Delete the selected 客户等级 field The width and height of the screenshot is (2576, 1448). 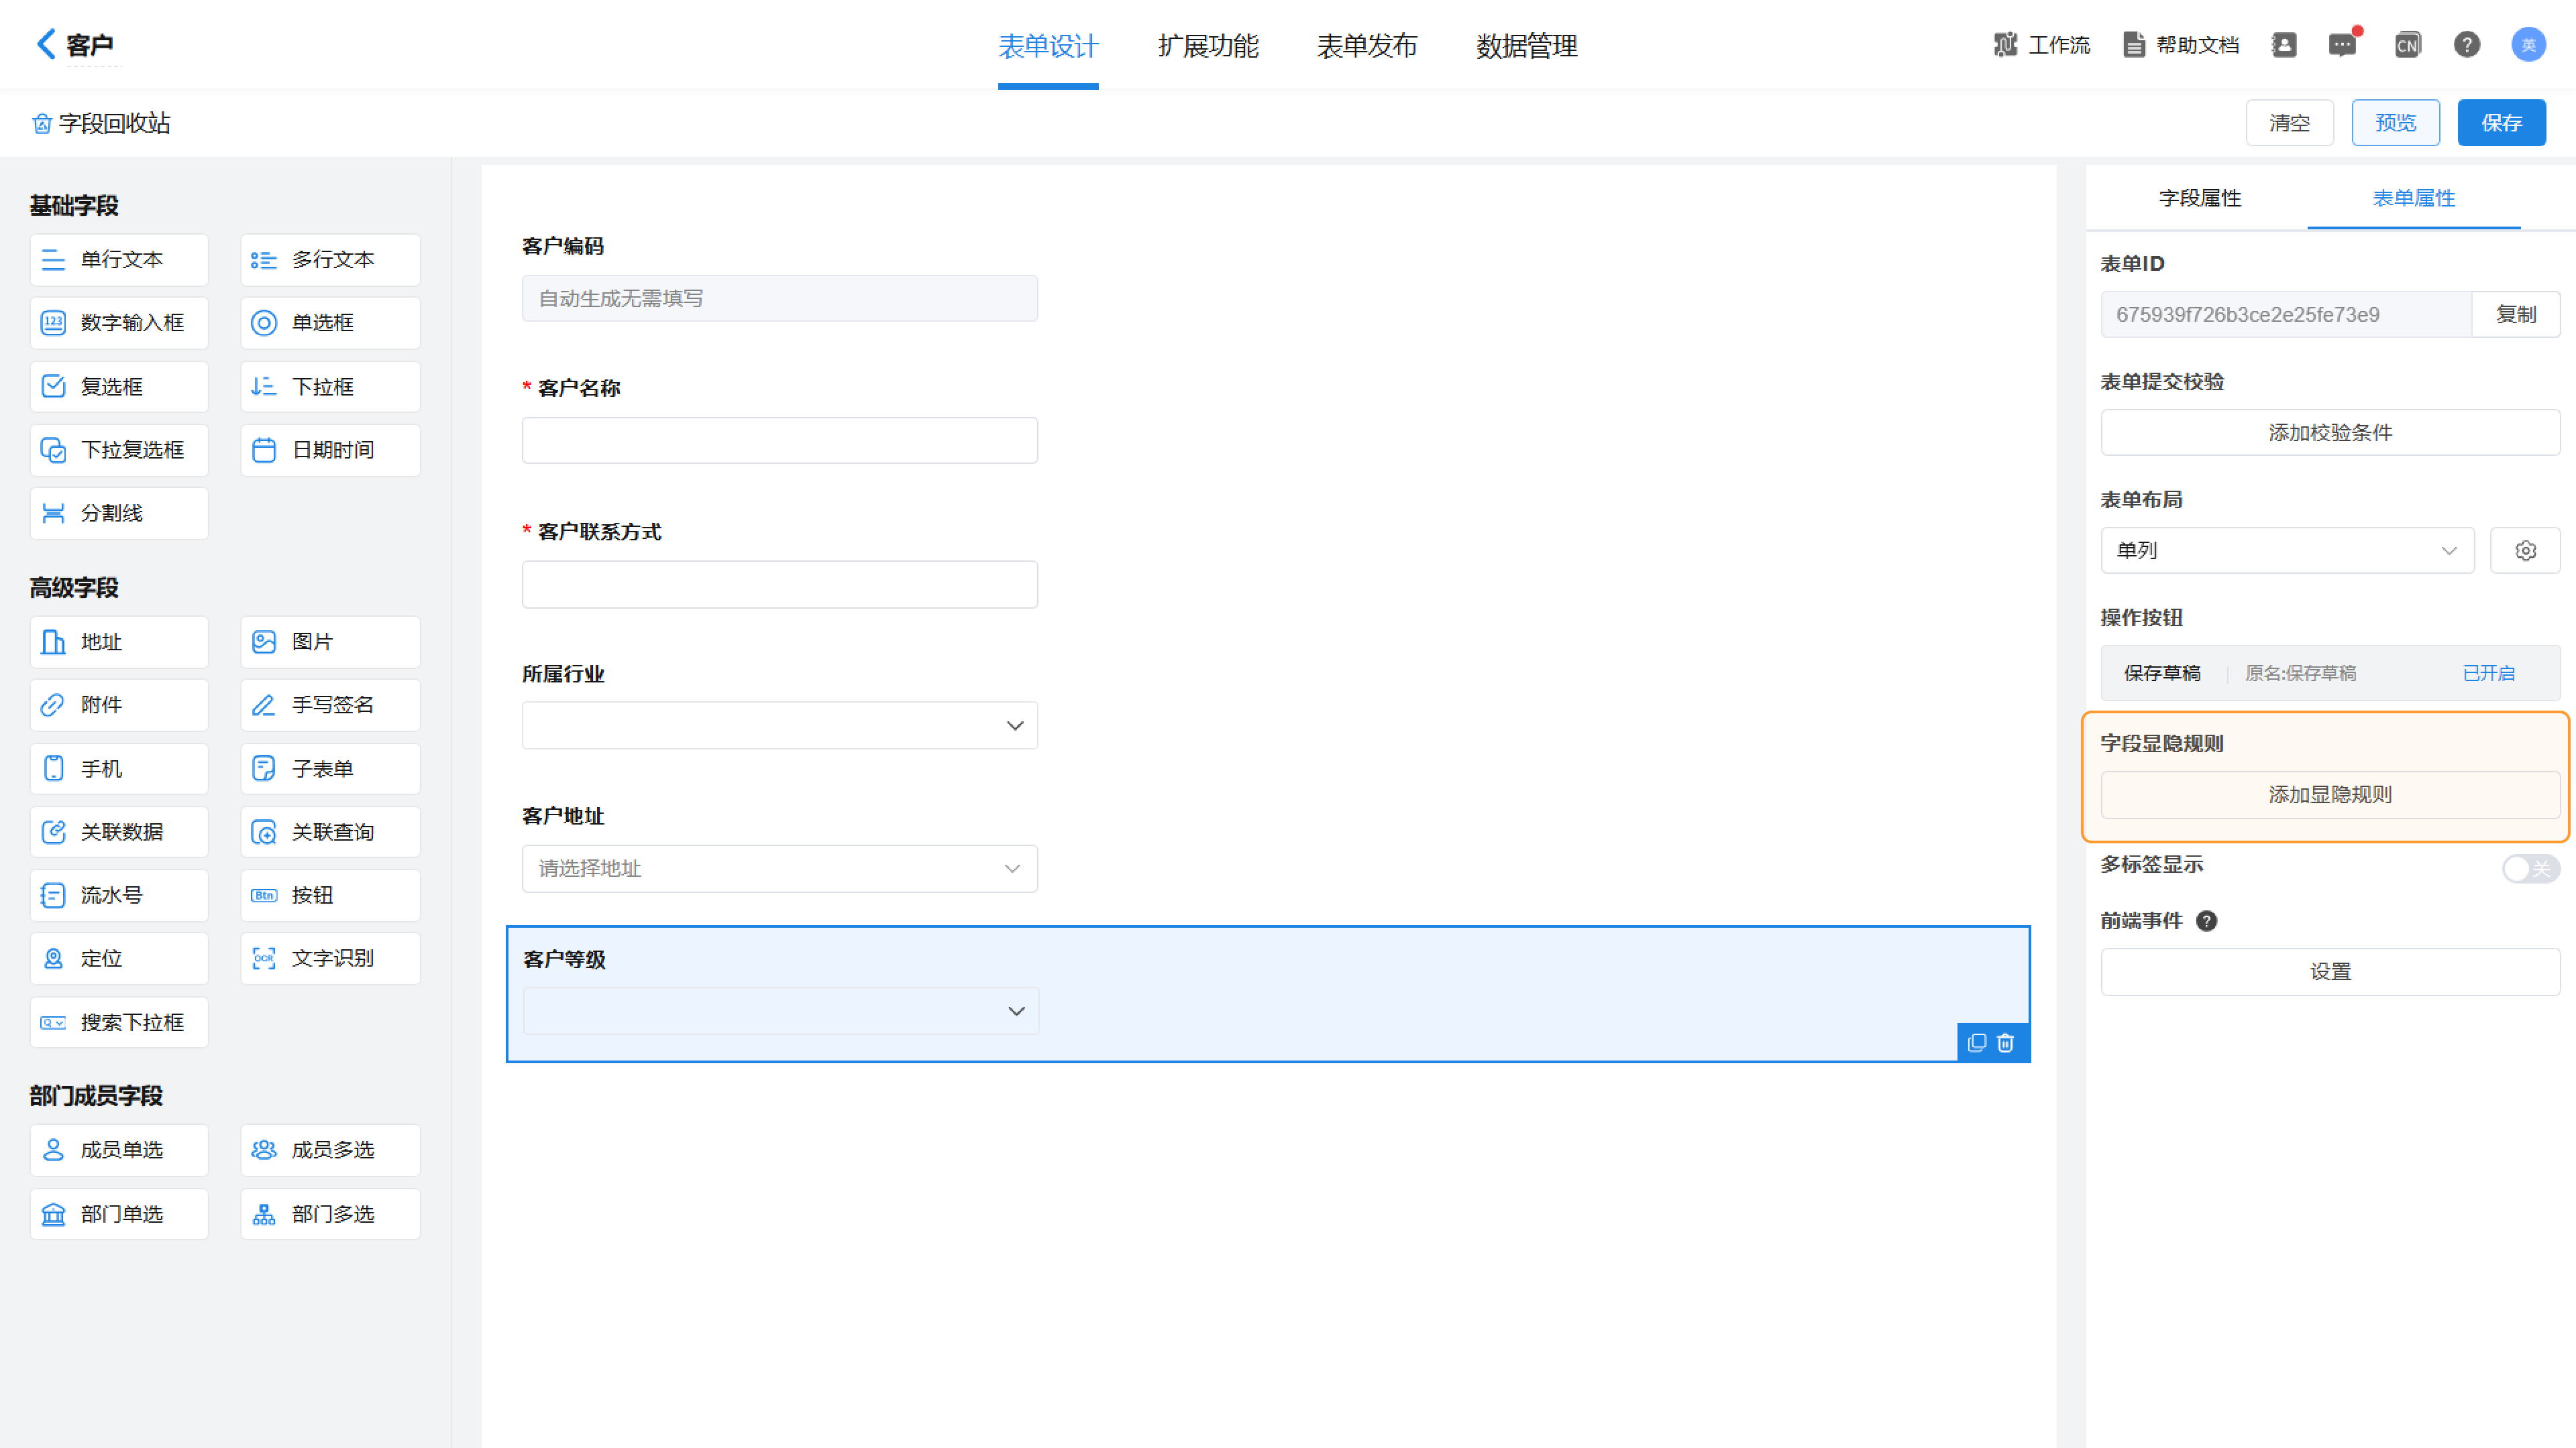[x=2005, y=1043]
